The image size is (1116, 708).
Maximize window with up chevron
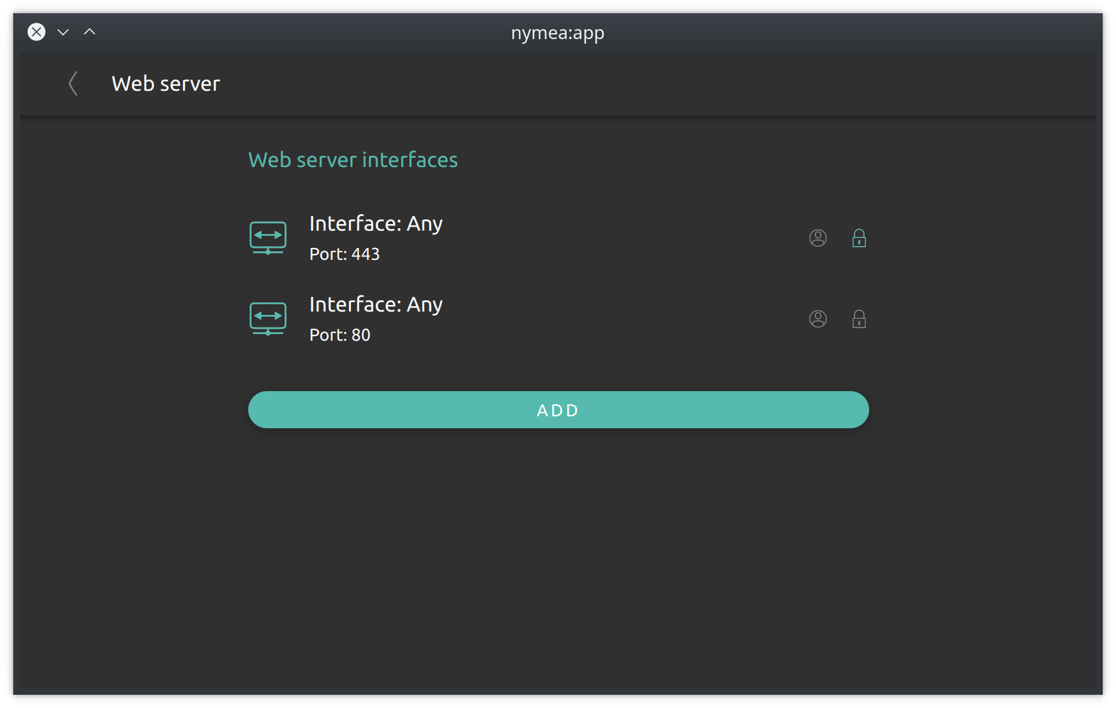(x=90, y=32)
